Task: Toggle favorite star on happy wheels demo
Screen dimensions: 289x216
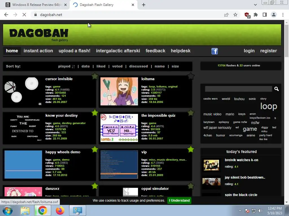Action: [95, 149]
